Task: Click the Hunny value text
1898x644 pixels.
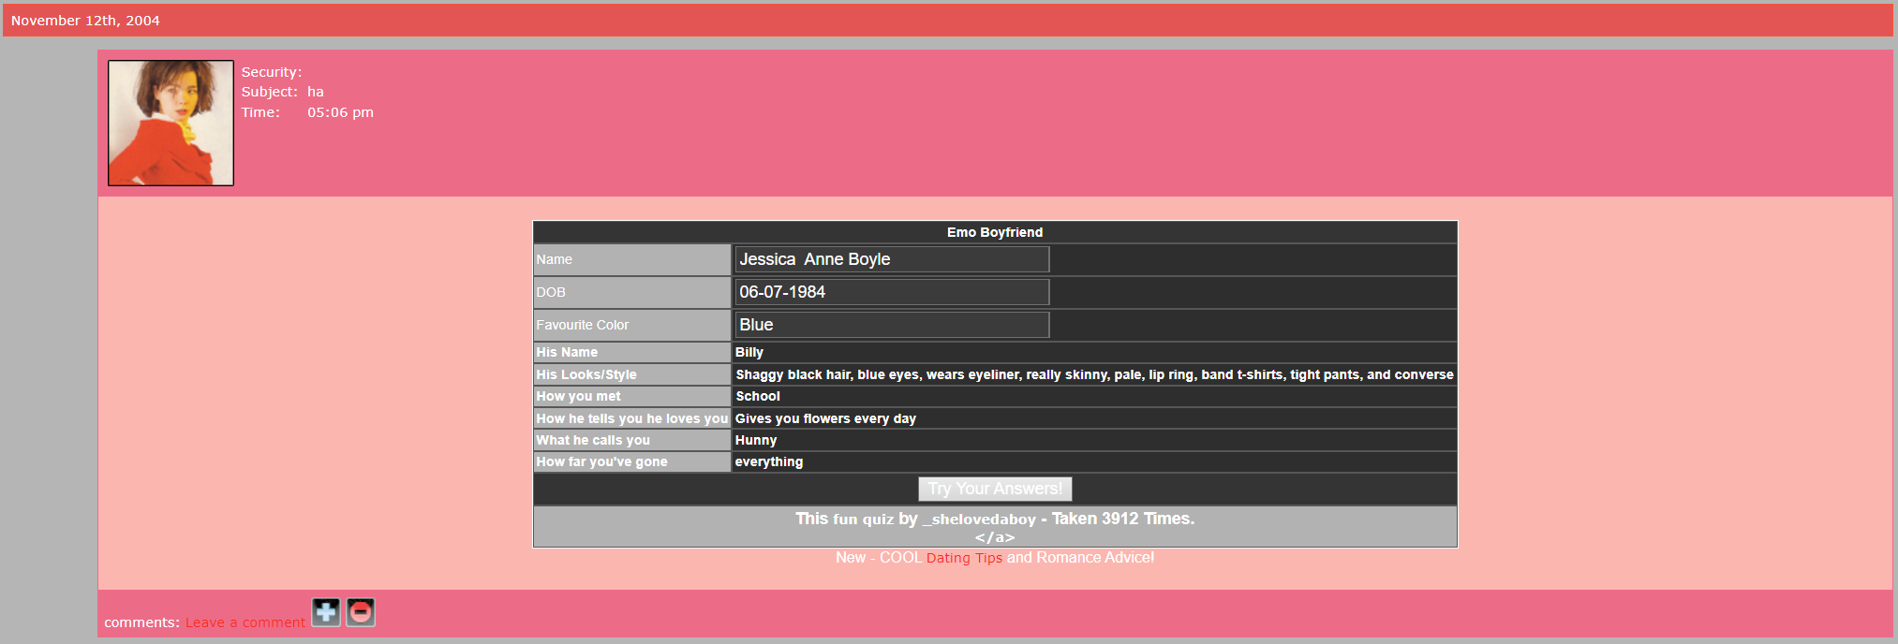Action: [756, 440]
